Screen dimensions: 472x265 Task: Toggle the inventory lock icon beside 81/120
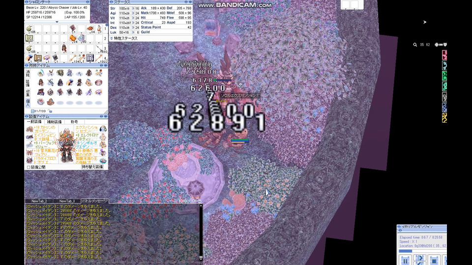[x=50, y=111]
